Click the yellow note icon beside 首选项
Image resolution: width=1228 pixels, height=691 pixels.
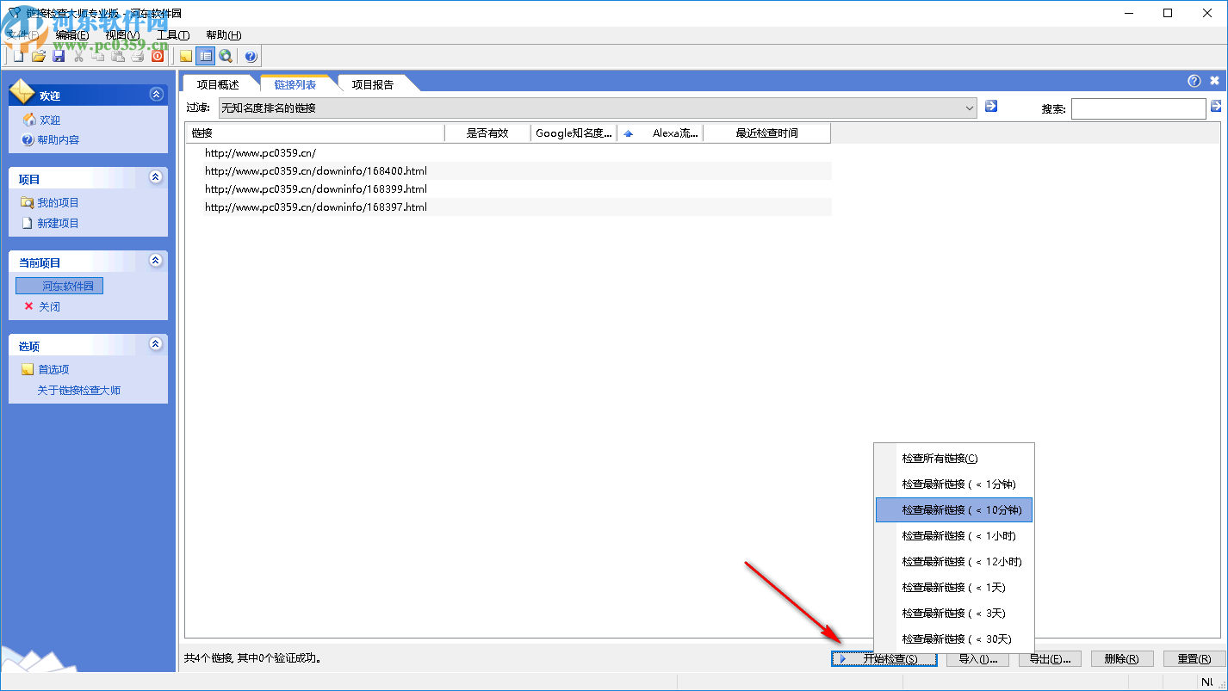(x=28, y=369)
